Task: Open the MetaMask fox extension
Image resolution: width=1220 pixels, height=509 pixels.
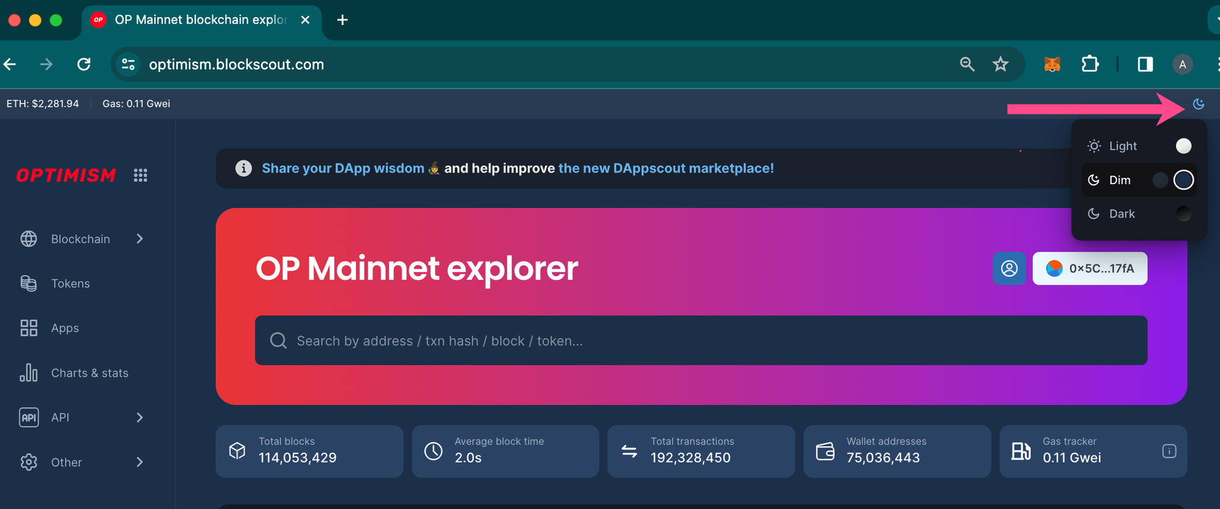Action: click(x=1052, y=64)
